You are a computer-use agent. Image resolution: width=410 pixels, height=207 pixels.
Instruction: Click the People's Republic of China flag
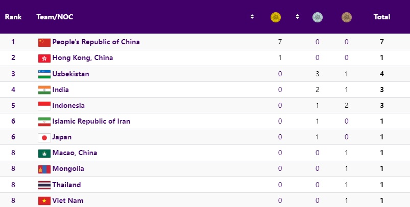44,42
